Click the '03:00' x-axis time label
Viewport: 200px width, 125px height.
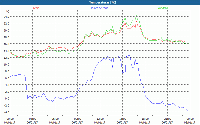(x=32, y=119)
